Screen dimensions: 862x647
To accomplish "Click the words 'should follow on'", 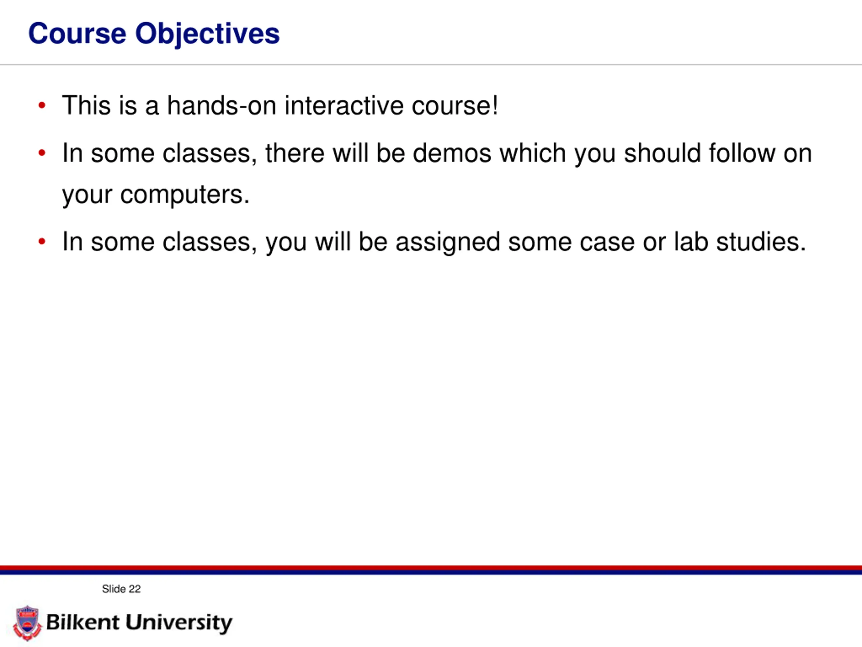I will [x=718, y=153].
